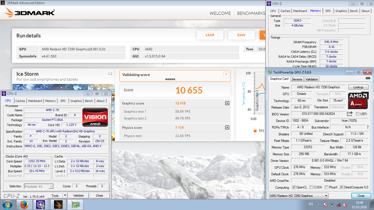The width and height of the screenshot is (374, 210).
Task: Click the Load button in Run details
Action: pos(210,35)
